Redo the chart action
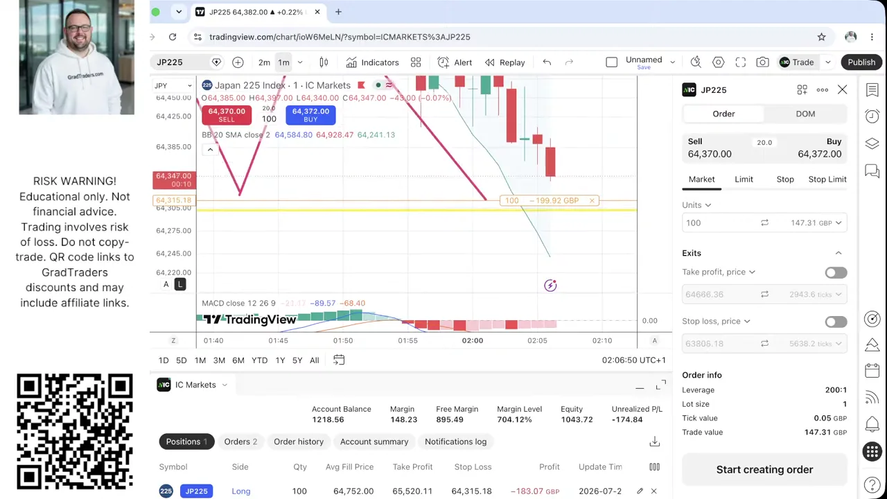The height and width of the screenshot is (499, 887). click(x=569, y=62)
